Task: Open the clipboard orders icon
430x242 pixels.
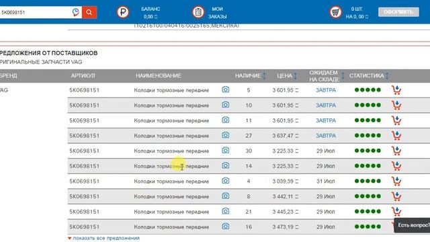Action: 198,12
